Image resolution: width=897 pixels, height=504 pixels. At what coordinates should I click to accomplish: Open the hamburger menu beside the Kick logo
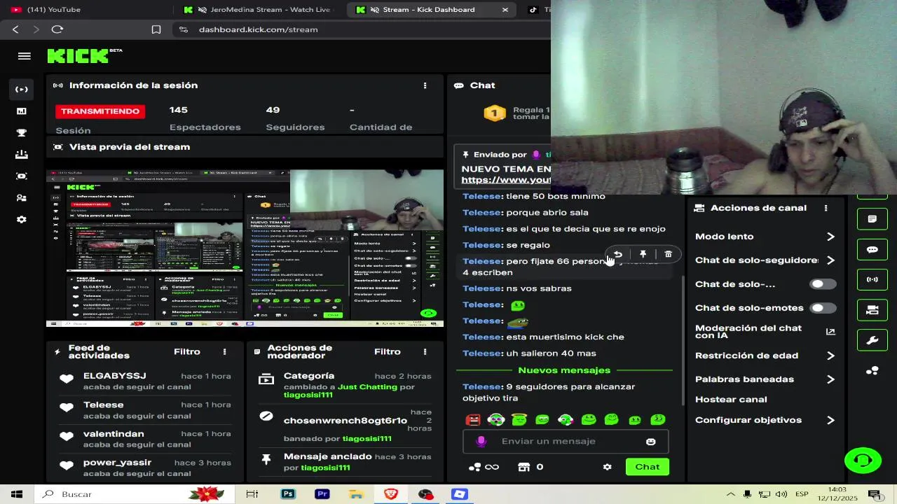tap(25, 57)
